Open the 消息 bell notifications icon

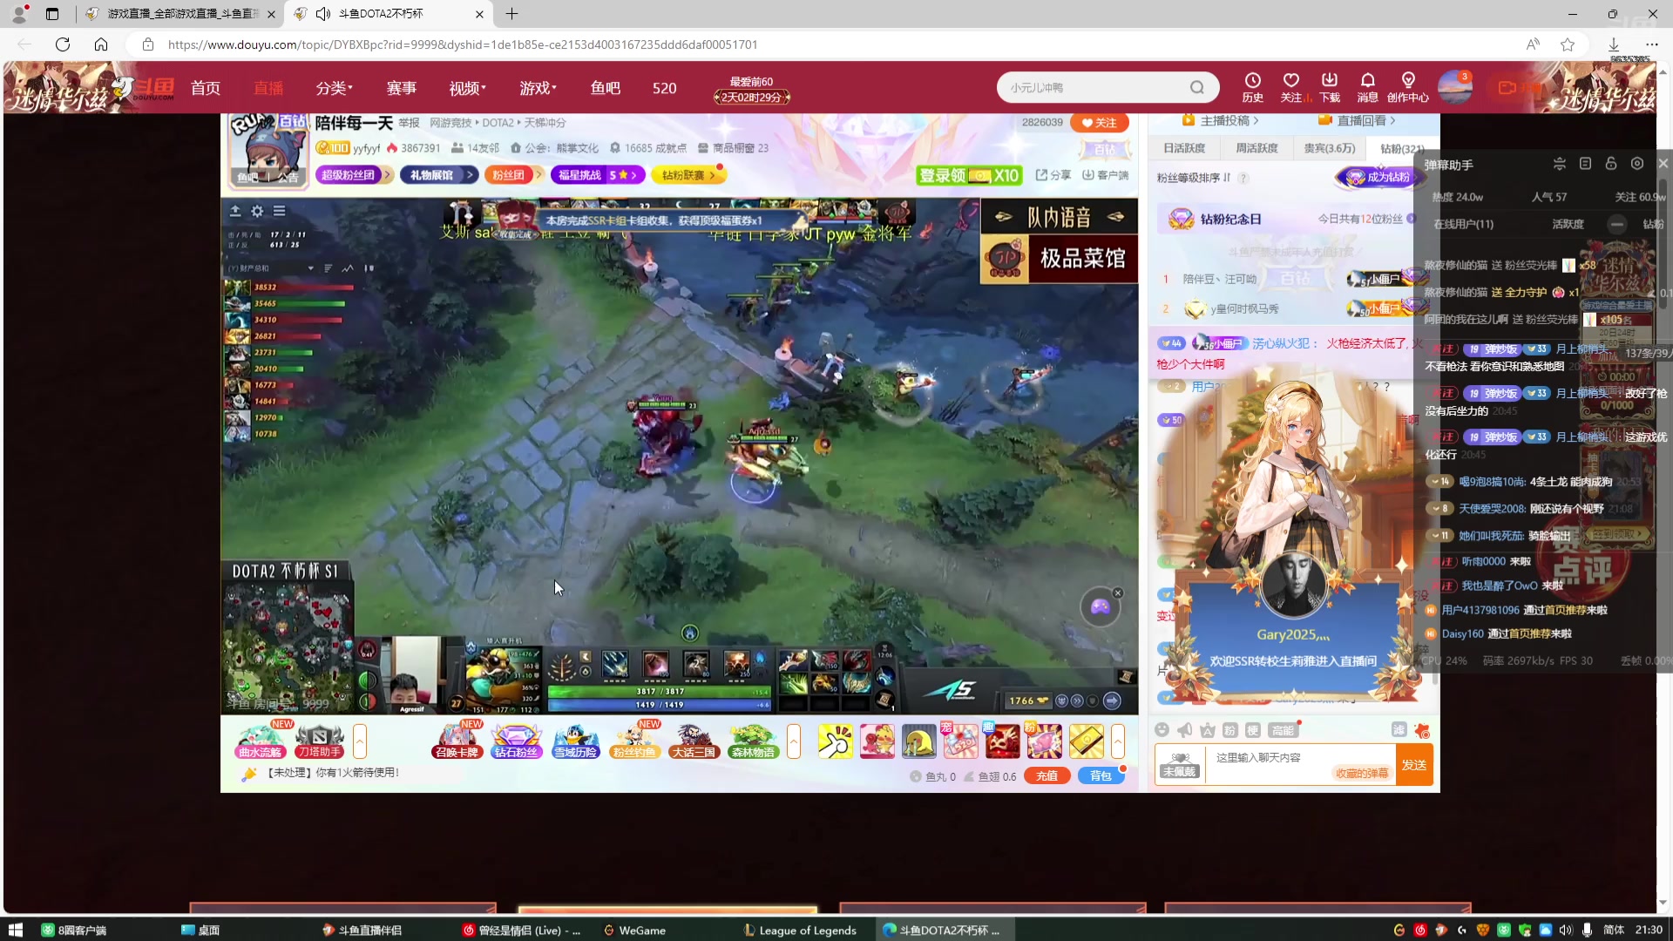click(x=1368, y=87)
